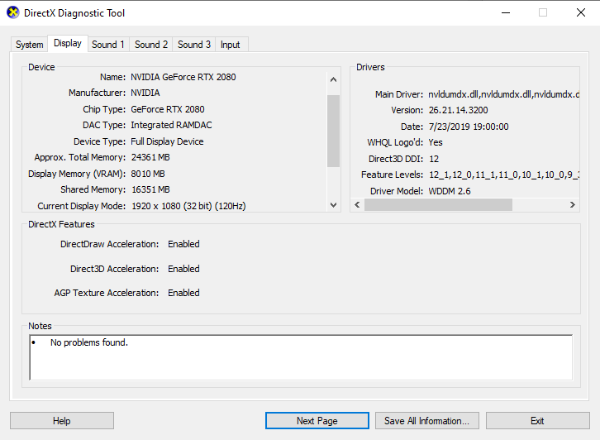Switch to the Input tab
The width and height of the screenshot is (600, 440).
[x=231, y=45]
